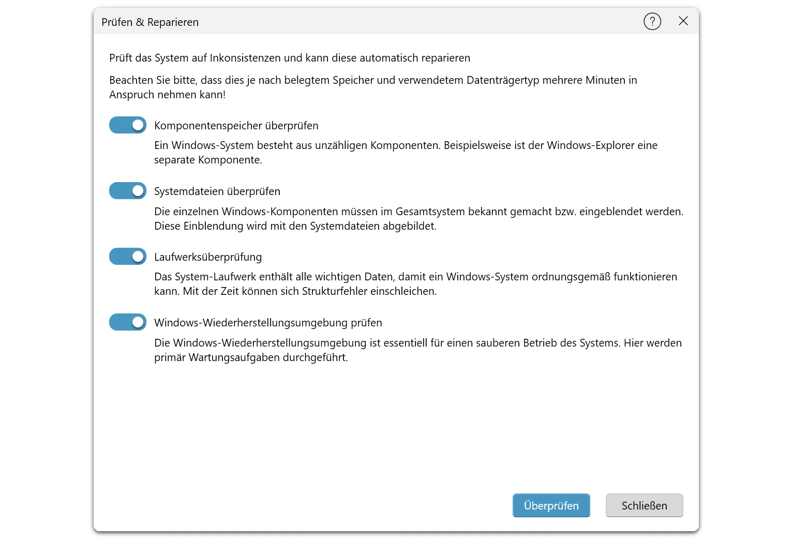Disable the Komponentenspeicher überprüfen switch
The image size is (792, 539).
(128, 125)
